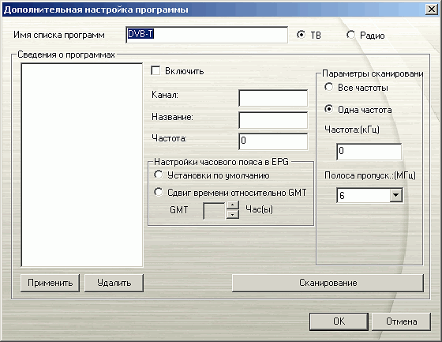Click the Применить button
Screen dimensions: 442x342
pos(51,283)
